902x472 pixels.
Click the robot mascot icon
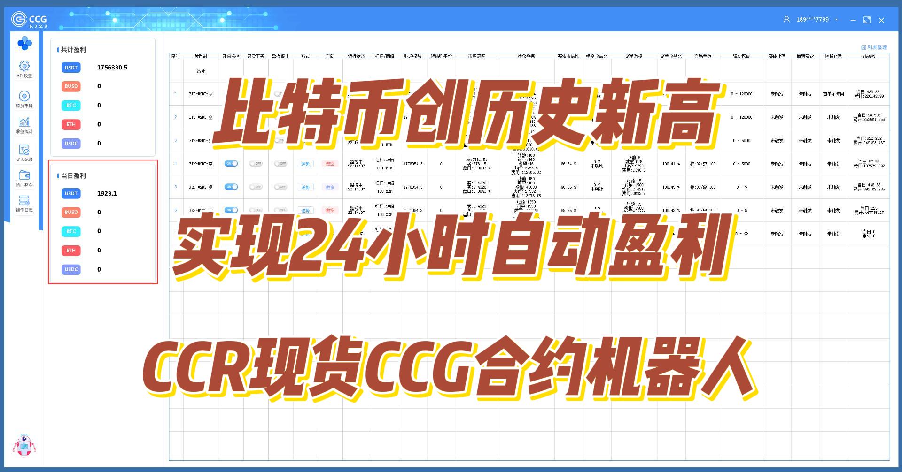(x=24, y=445)
